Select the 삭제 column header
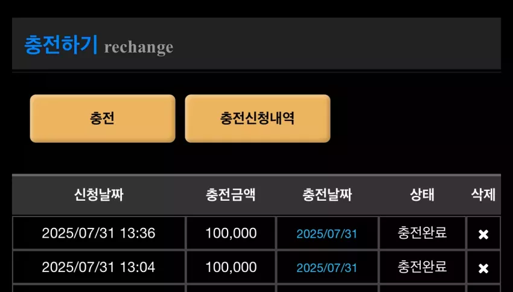Image resolution: width=513 pixels, height=292 pixels. 483,195
